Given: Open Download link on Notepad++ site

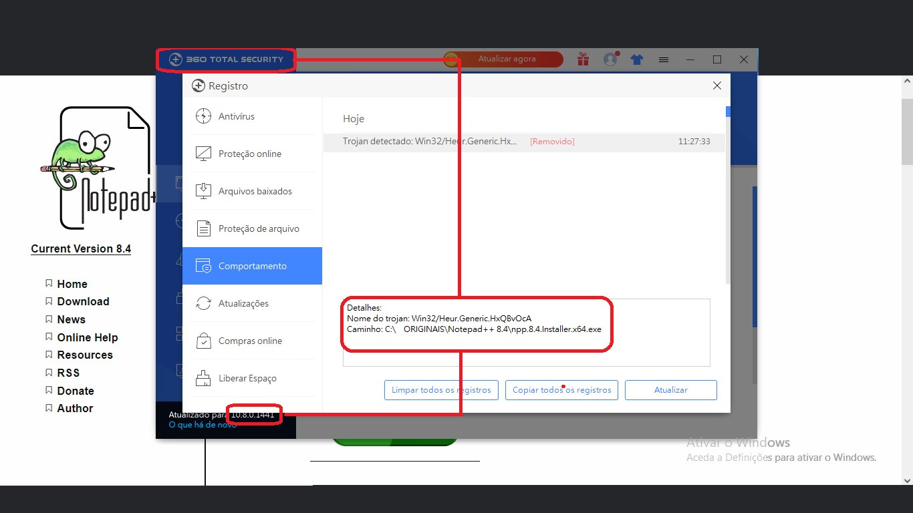Looking at the screenshot, I should tap(83, 301).
